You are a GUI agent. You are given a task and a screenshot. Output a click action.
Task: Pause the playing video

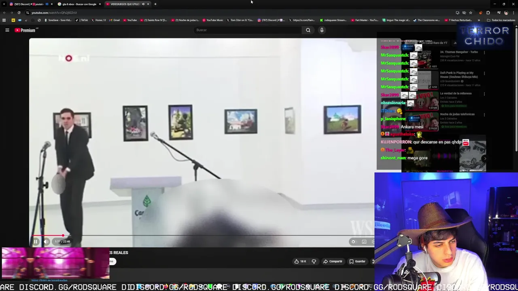click(35, 242)
